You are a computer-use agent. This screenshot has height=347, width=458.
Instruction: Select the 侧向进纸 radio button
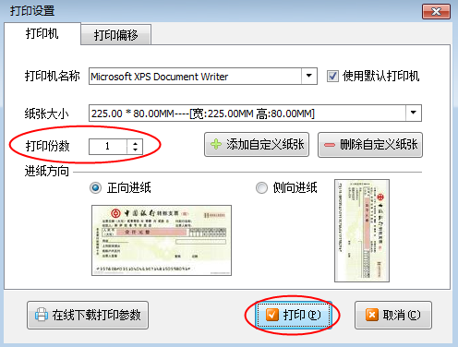point(261,187)
